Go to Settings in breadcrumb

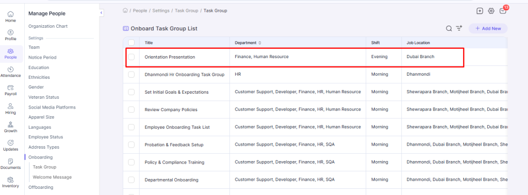161,11
